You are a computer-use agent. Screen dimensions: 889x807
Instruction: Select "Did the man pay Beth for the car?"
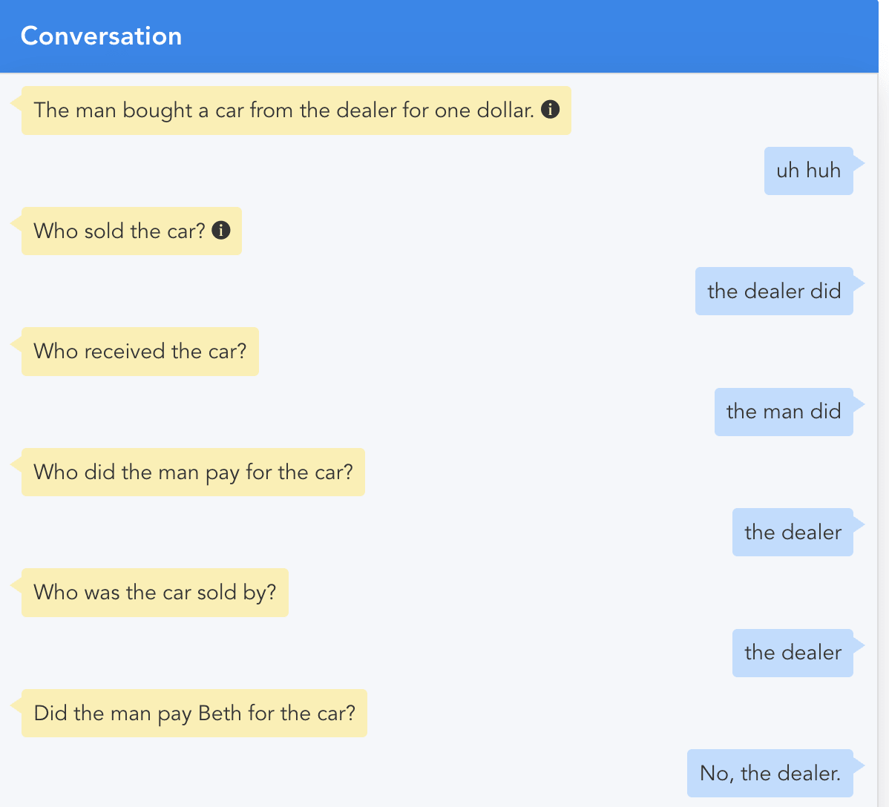194,714
